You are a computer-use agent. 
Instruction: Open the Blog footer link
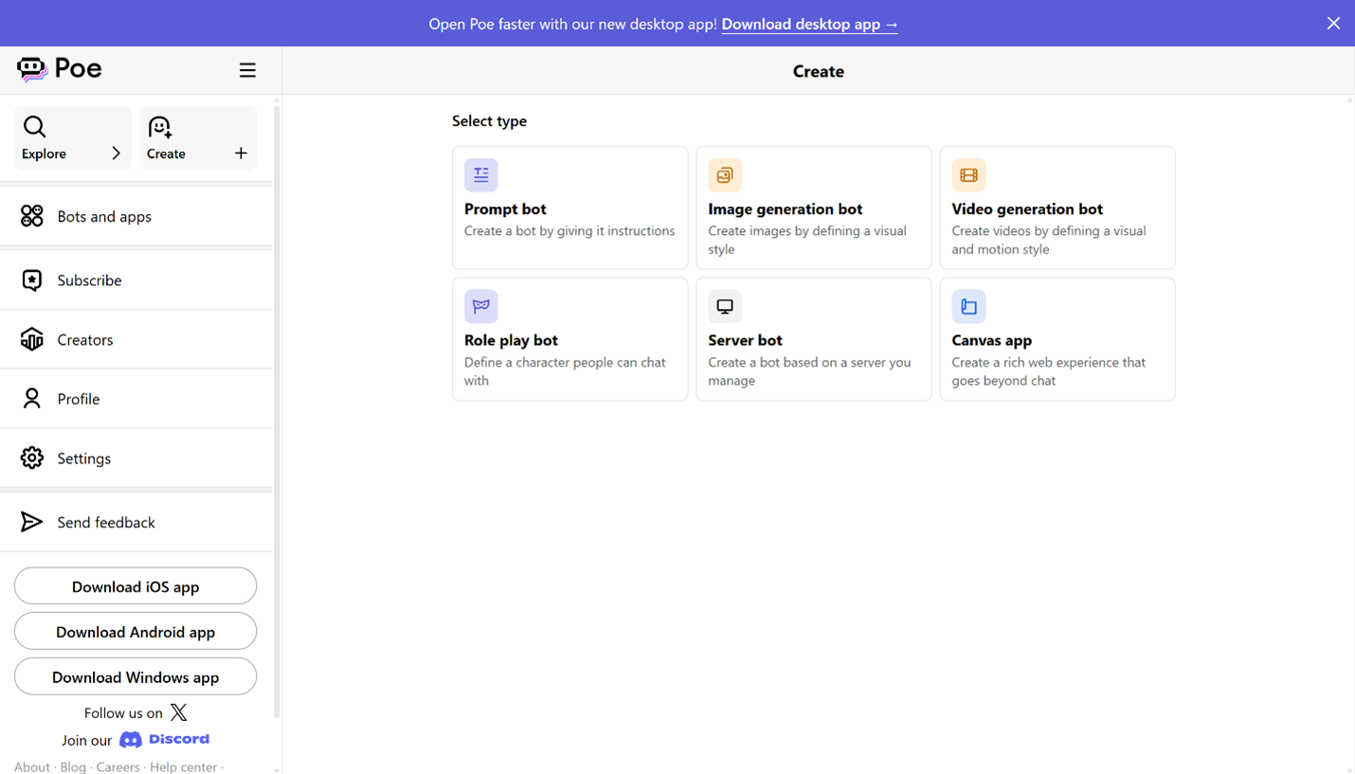click(73, 766)
